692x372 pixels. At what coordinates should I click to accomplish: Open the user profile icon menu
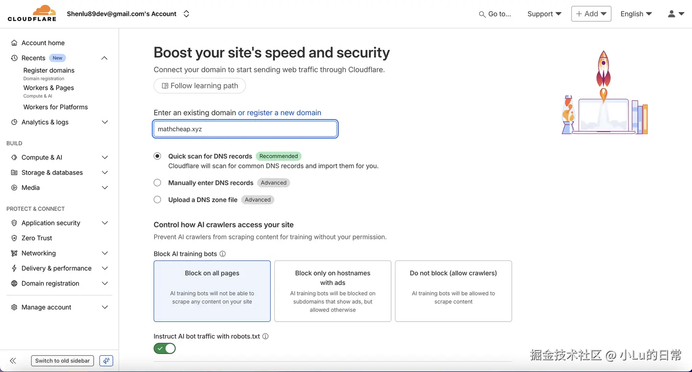click(x=676, y=14)
